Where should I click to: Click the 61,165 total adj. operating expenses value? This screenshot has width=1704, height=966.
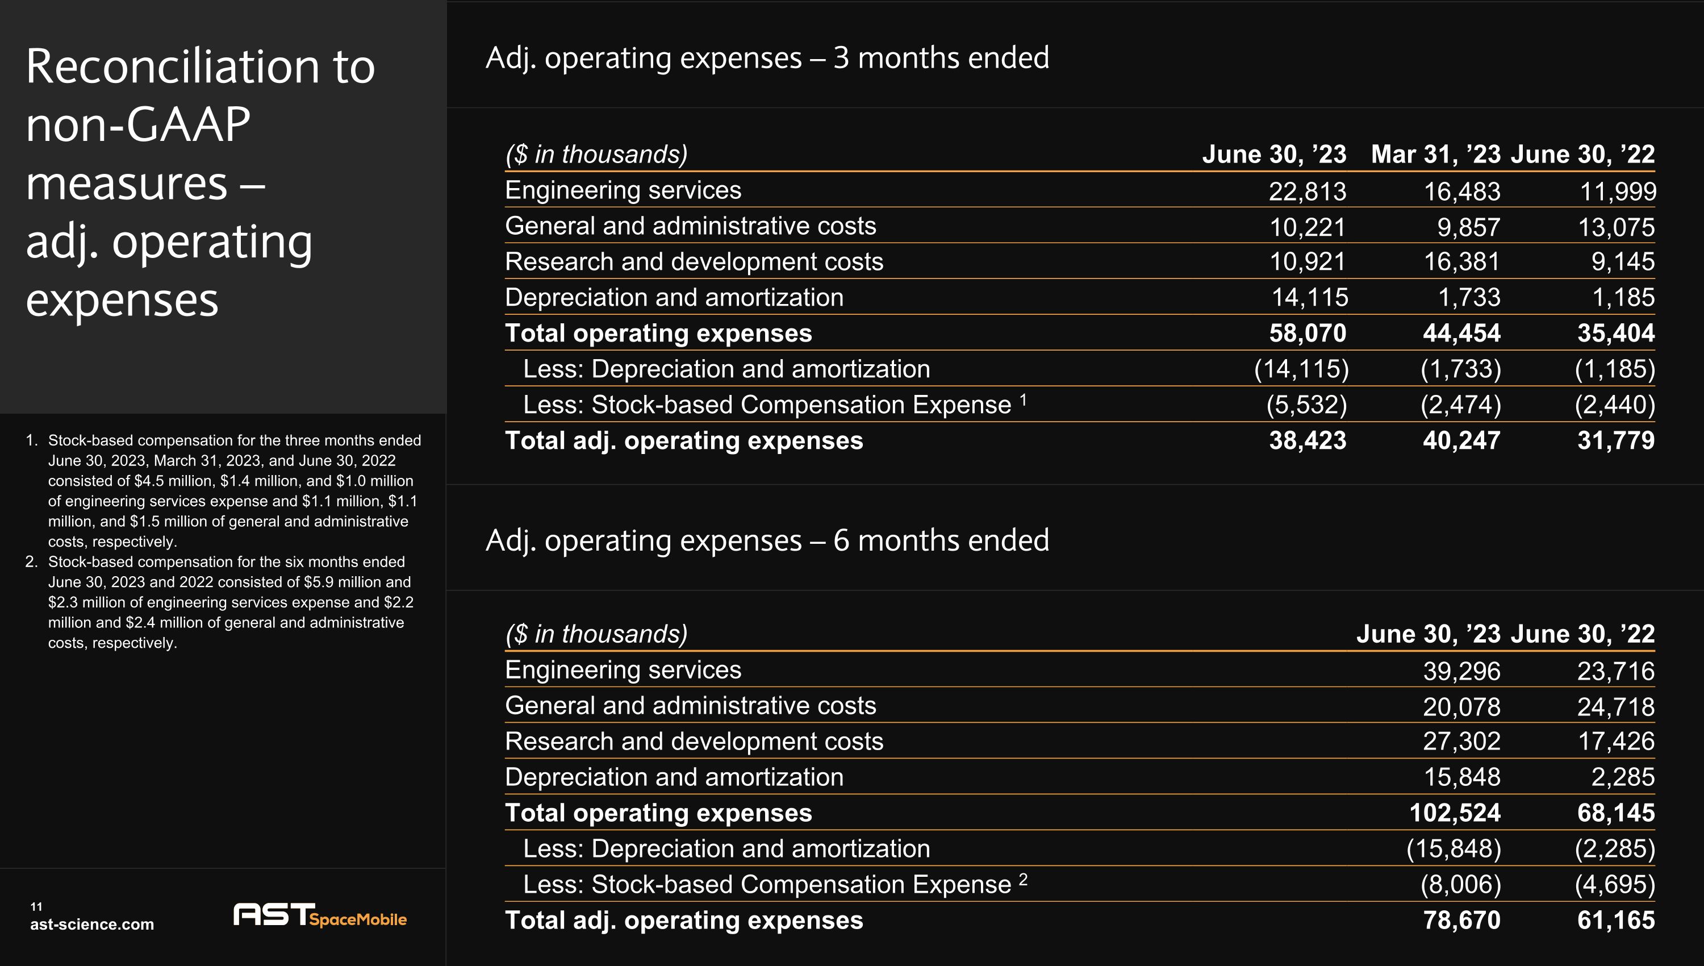(x=1615, y=920)
